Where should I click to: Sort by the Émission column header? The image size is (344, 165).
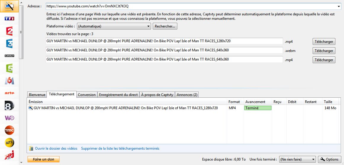[127, 102]
